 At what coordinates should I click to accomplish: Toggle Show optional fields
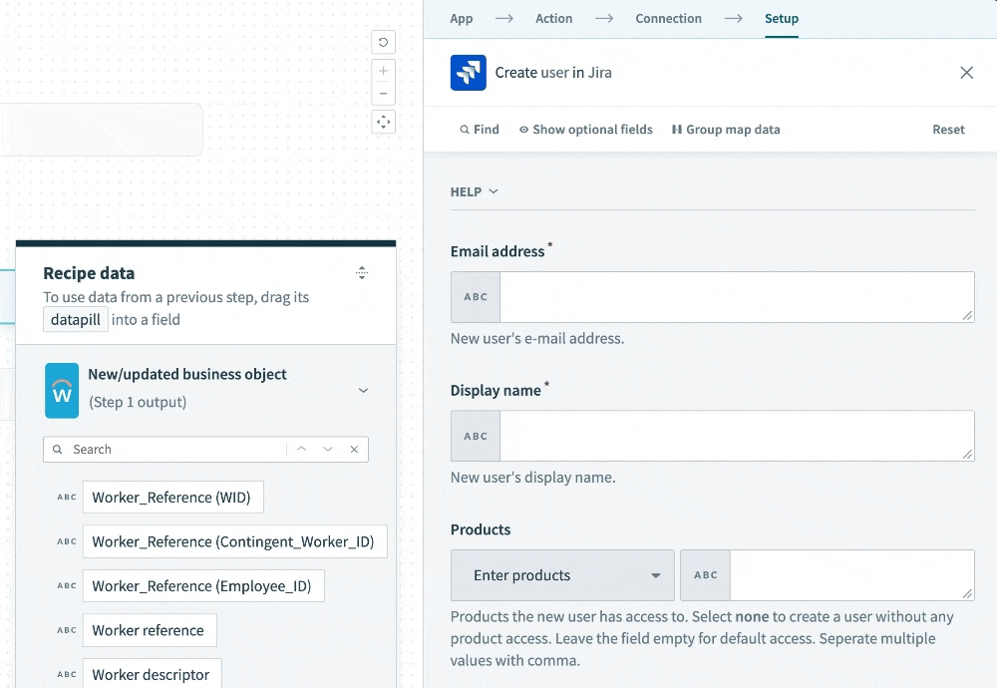coord(585,130)
